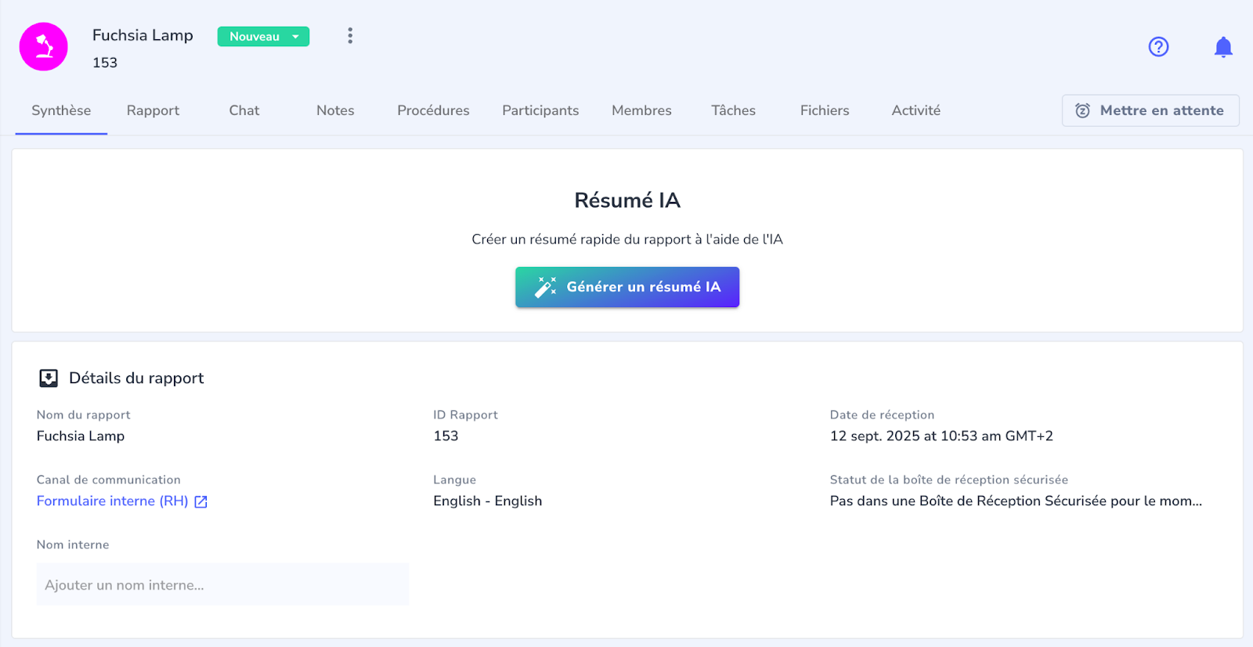Switch to the Fichiers tab

point(825,110)
